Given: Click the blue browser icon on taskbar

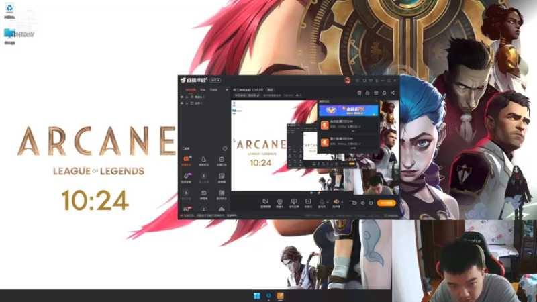Looking at the screenshot, I should coord(268,296).
